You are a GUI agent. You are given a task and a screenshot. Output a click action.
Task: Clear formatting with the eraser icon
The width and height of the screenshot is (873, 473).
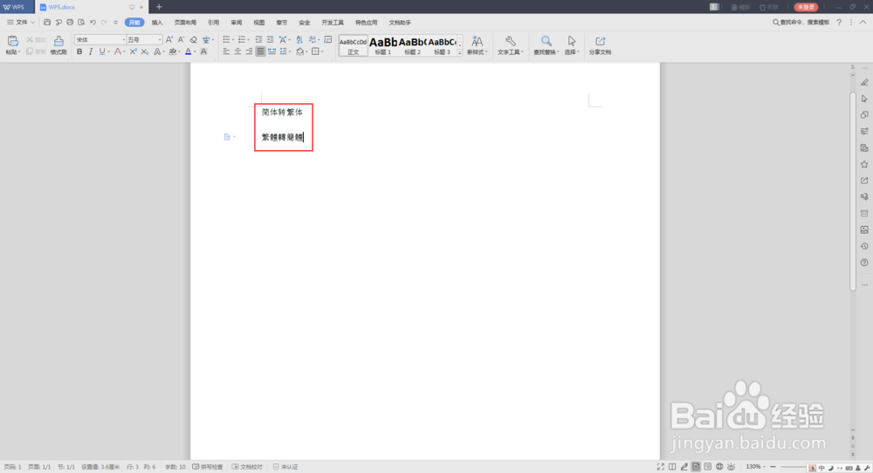tap(193, 39)
